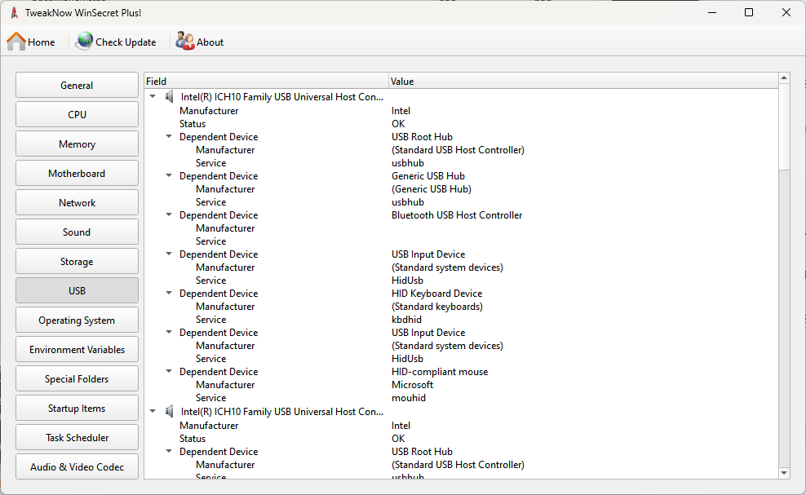Viewport: 806px width, 495px height.
Task: Click the selected USB button
Action: pyautogui.click(x=77, y=290)
